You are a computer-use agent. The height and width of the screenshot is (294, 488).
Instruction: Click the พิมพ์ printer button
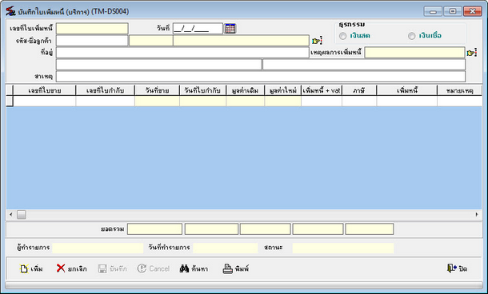tap(235, 268)
